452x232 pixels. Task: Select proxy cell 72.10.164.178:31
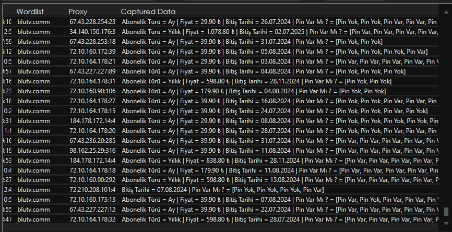coord(92,81)
